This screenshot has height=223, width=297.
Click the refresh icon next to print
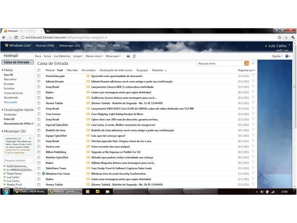(134, 56)
